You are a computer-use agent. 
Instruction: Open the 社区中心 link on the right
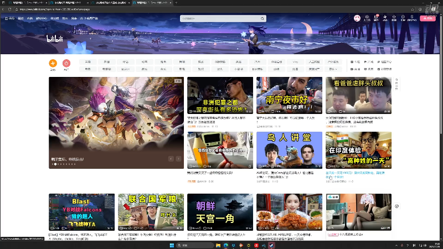[384, 62]
